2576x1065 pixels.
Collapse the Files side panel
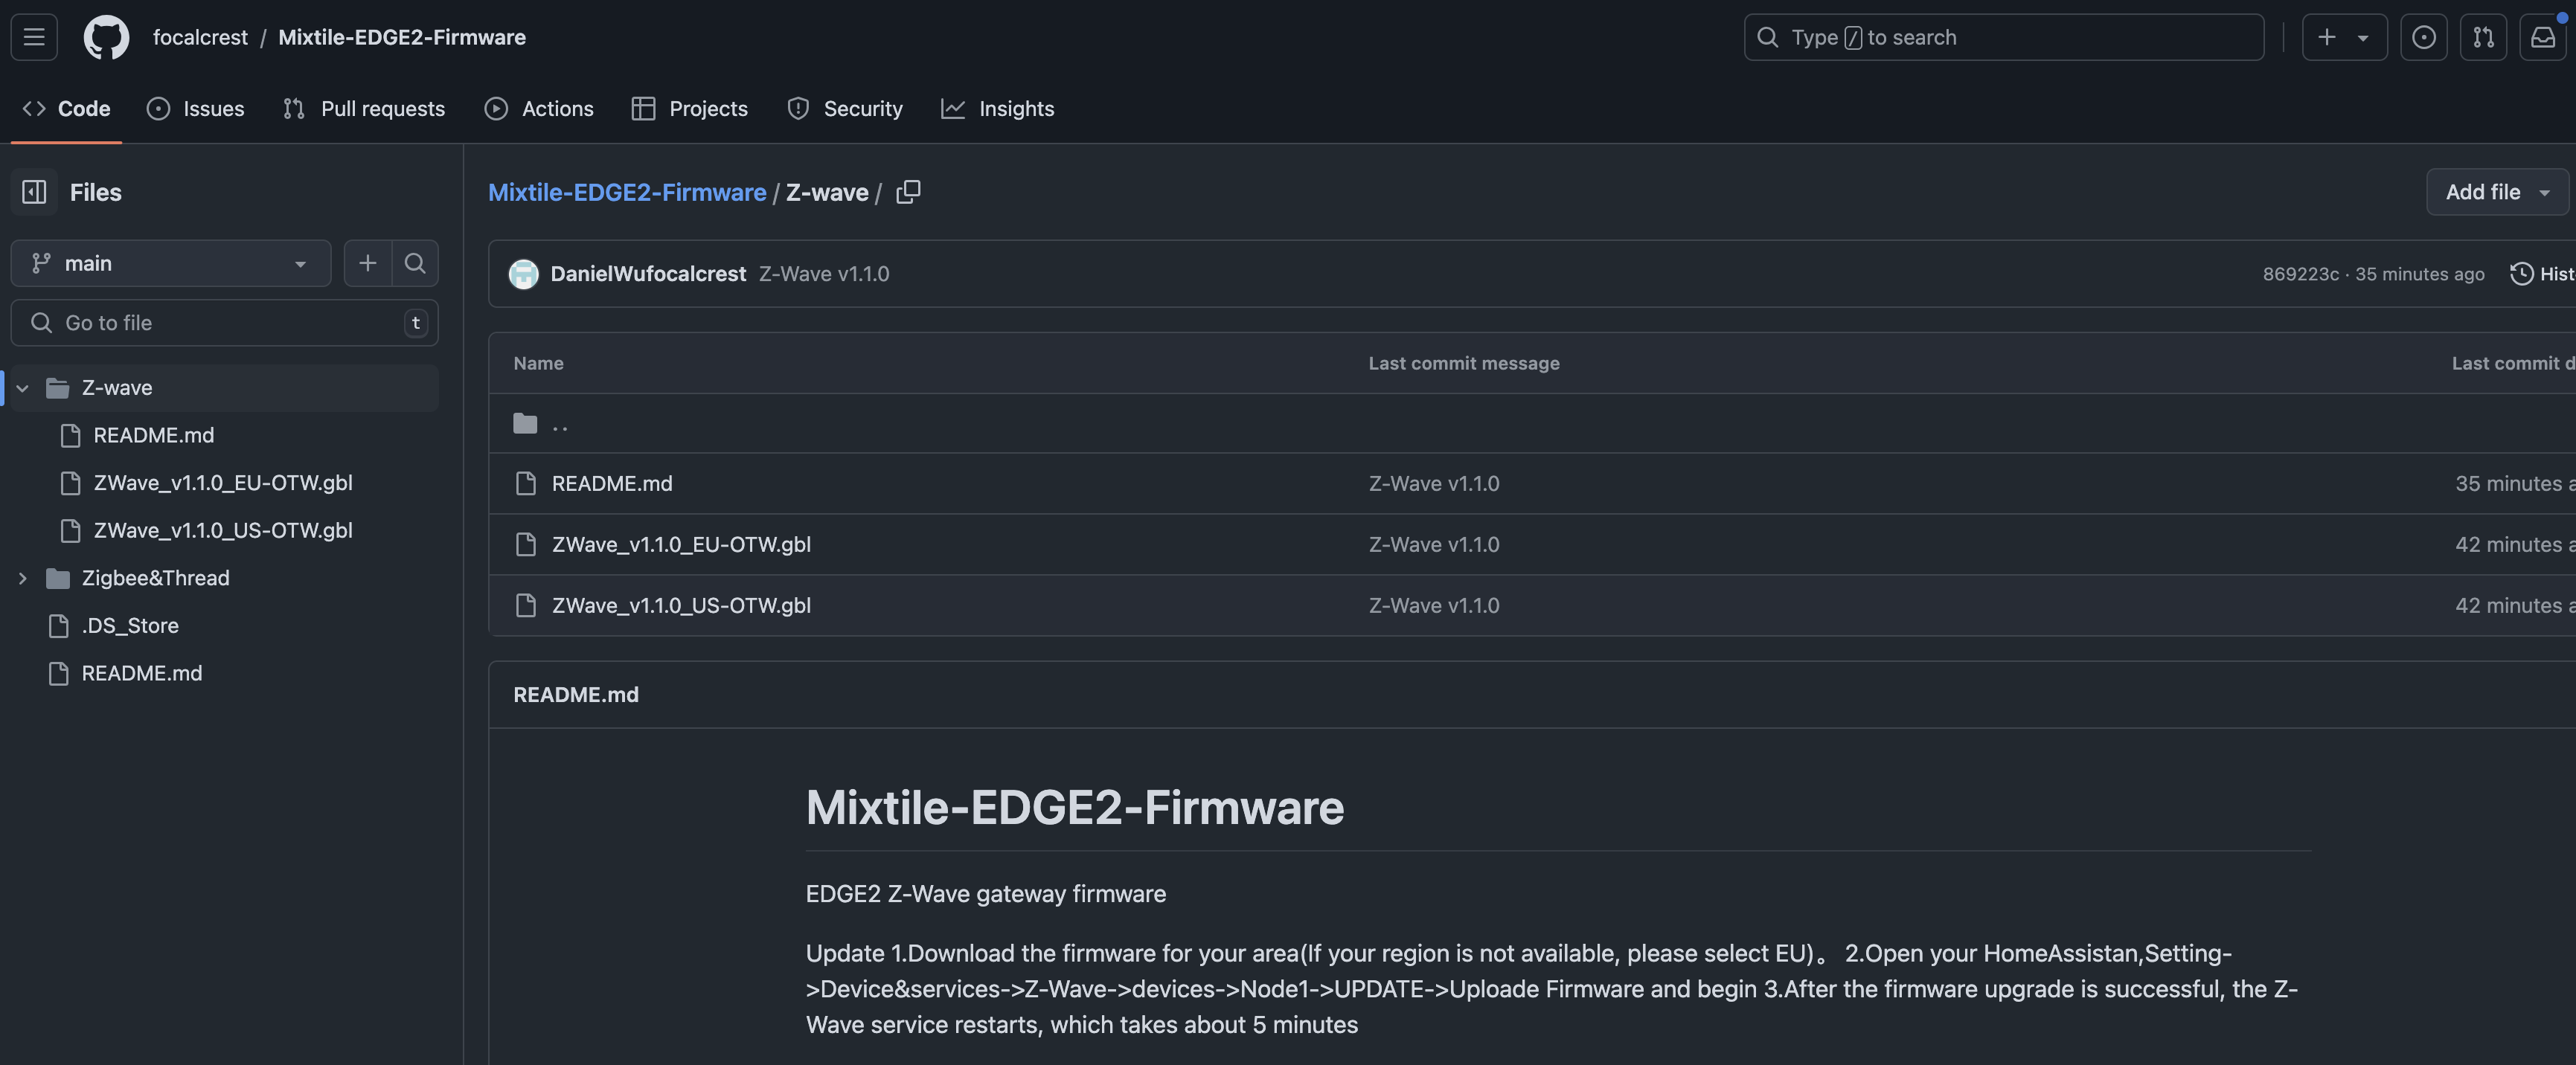(x=34, y=192)
